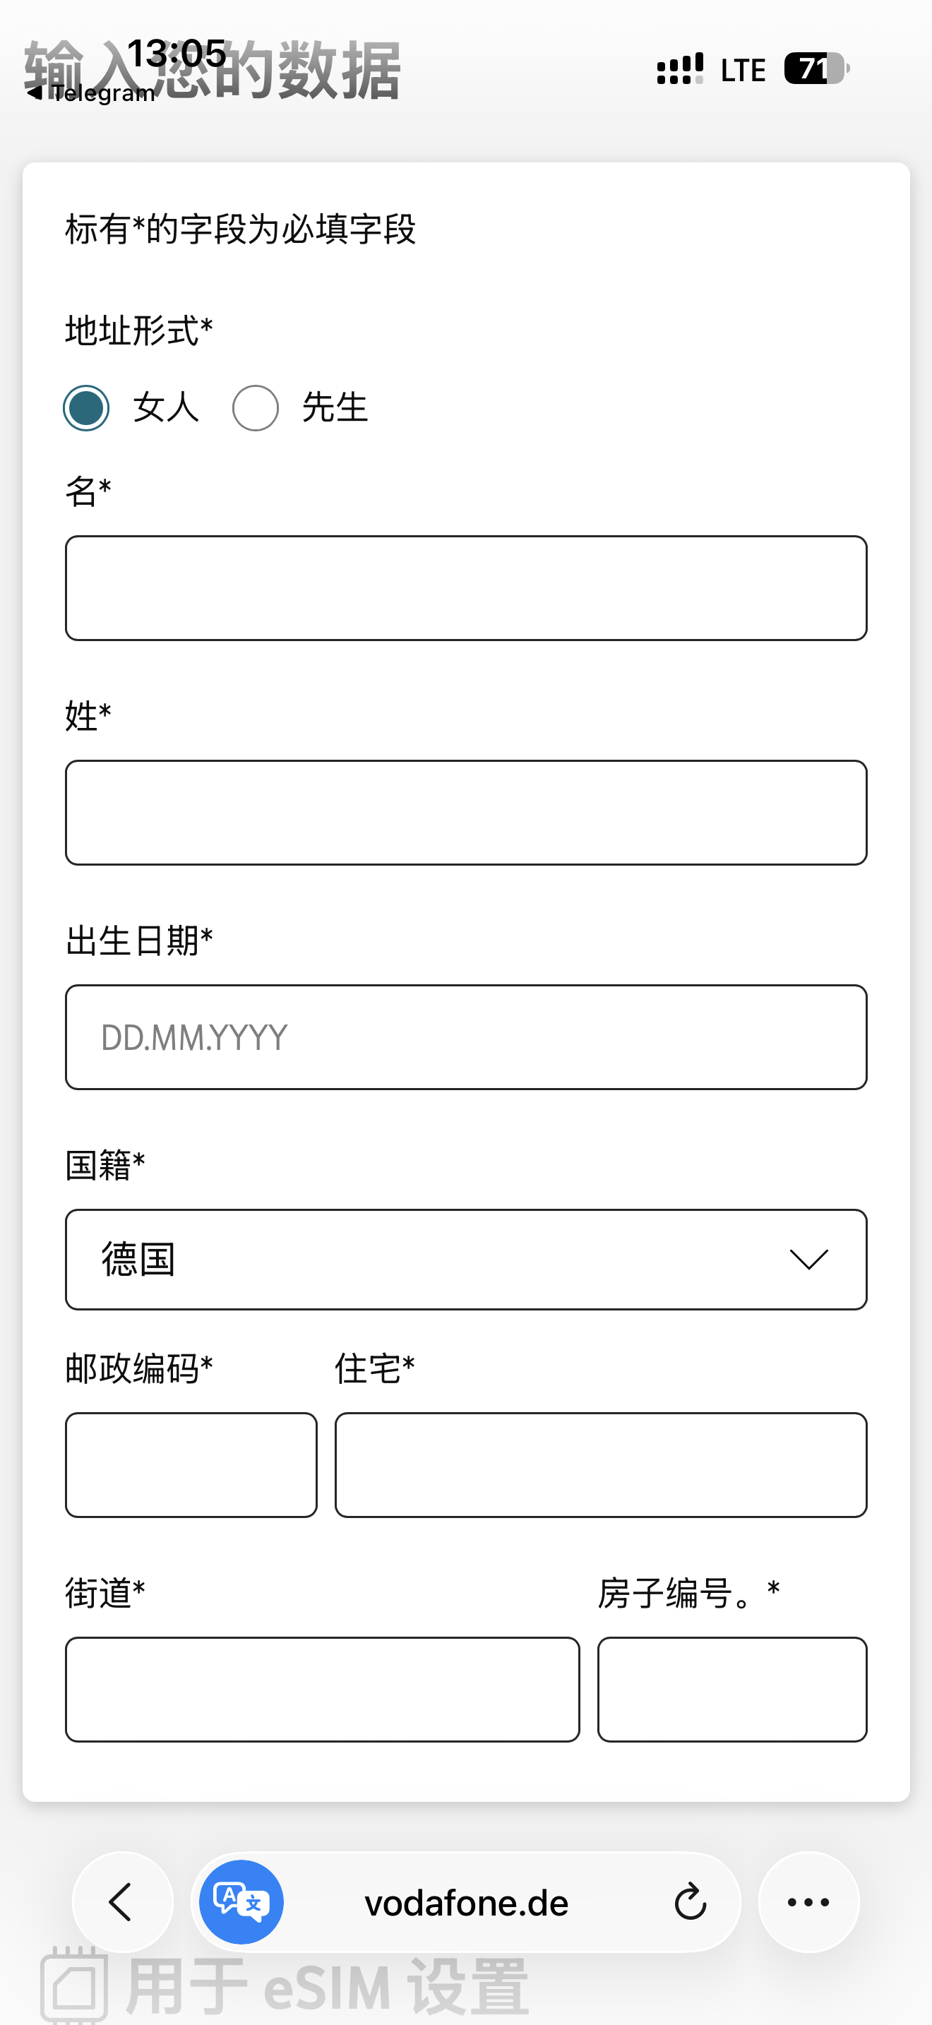Image resolution: width=932 pixels, height=2025 pixels.
Task: Select the 先生 radio button
Action: point(256,408)
